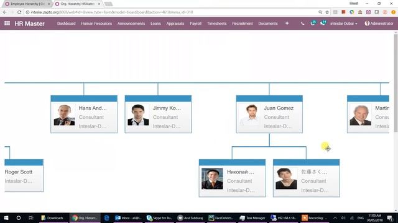Click Inteslar-D... department under Jimmy Ko...
Screen dimensions: 398x223
point(167,126)
